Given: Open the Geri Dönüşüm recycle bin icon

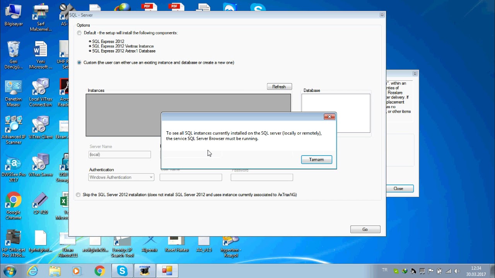Looking at the screenshot, I should pyautogui.click(x=14, y=54).
